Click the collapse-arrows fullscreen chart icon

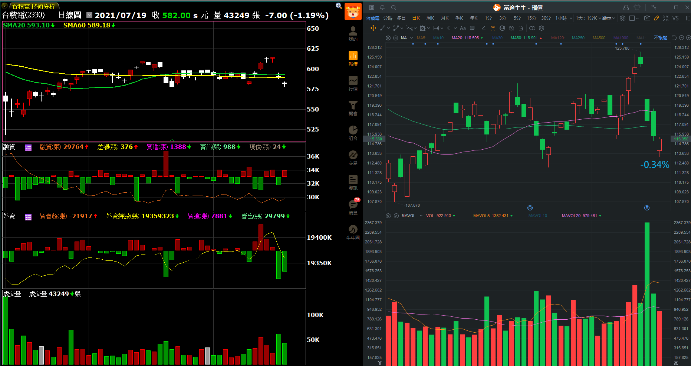tap(666, 18)
